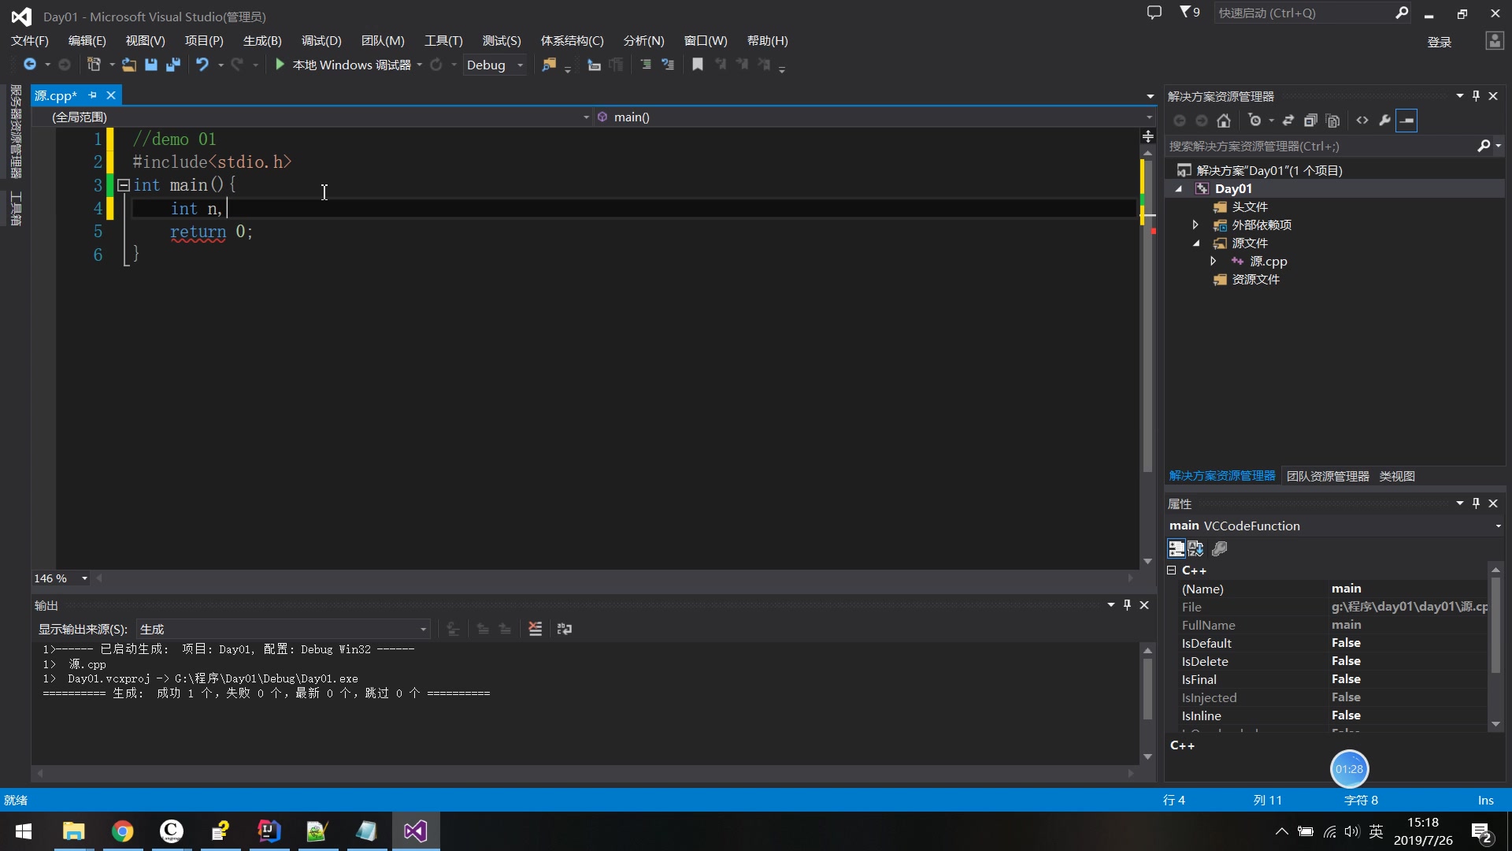Toggle preview selected items button

point(1406,121)
